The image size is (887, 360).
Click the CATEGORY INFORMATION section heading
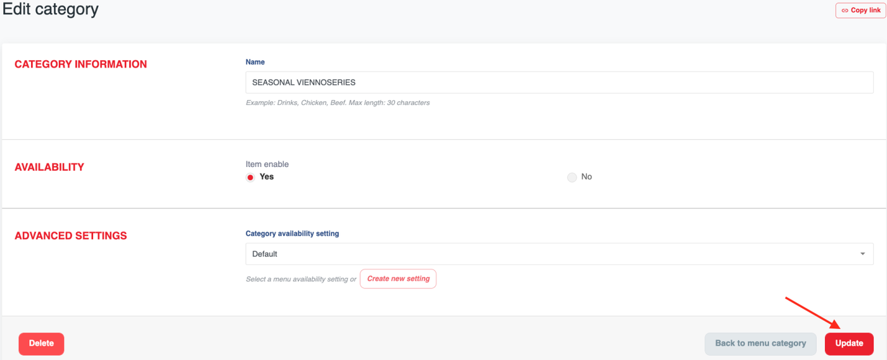click(x=80, y=65)
